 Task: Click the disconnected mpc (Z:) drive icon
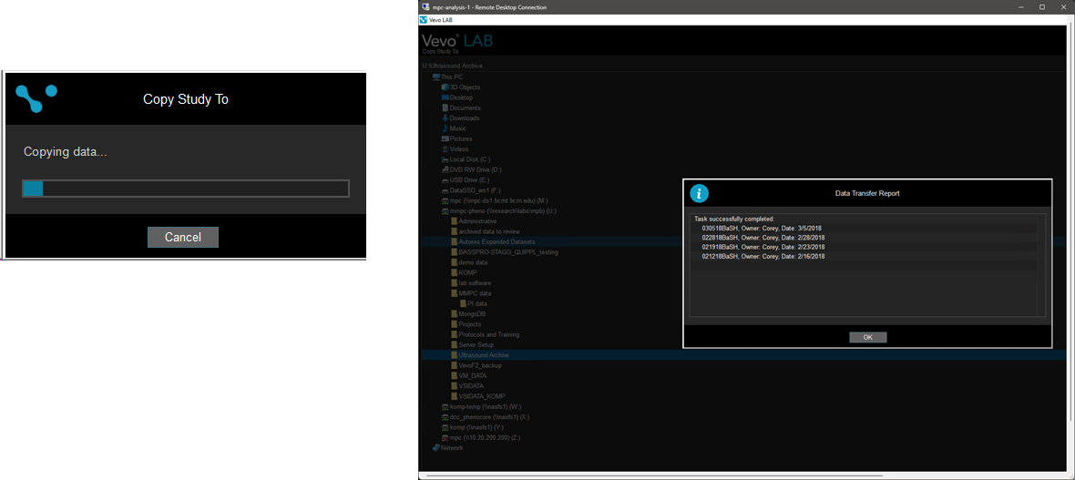(x=445, y=437)
